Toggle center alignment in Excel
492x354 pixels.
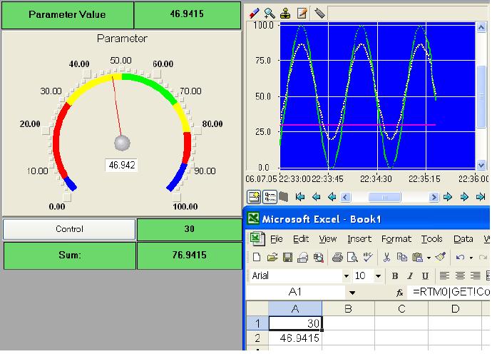(x=460, y=275)
